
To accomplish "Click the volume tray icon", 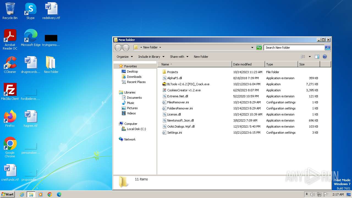I will pyautogui.click(x=313, y=194).
